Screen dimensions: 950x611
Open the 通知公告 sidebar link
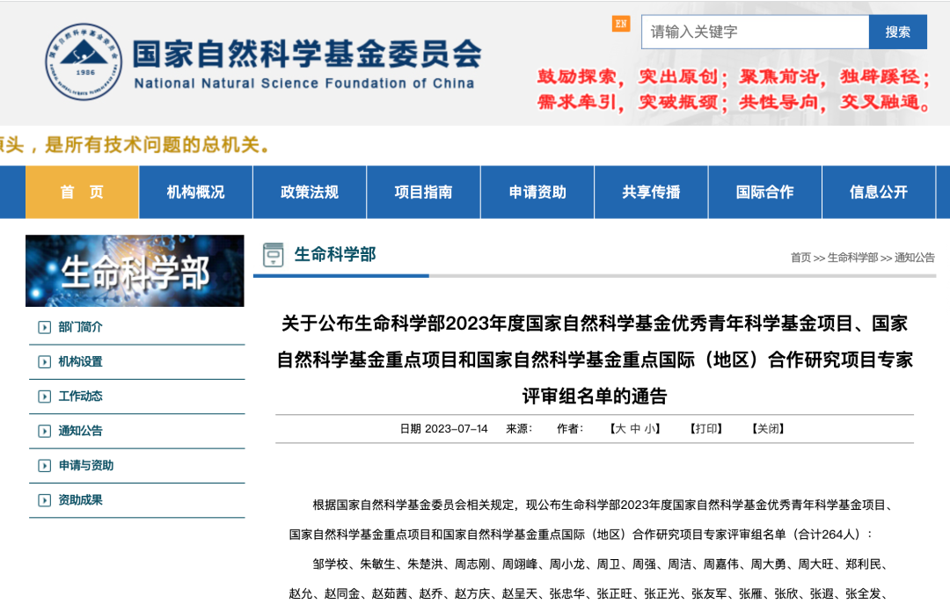(x=81, y=431)
